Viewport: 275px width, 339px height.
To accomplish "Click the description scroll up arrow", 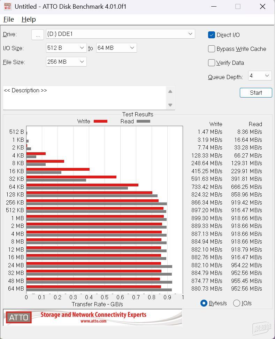I will pyautogui.click(x=170, y=91).
